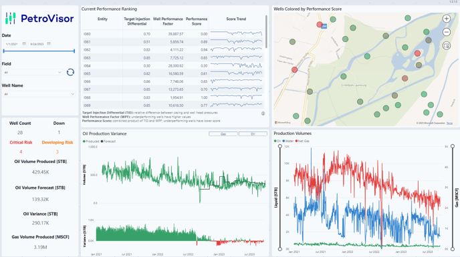Sort by Well Performance Factor column header
The image size is (460, 257).
click(x=168, y=21)
